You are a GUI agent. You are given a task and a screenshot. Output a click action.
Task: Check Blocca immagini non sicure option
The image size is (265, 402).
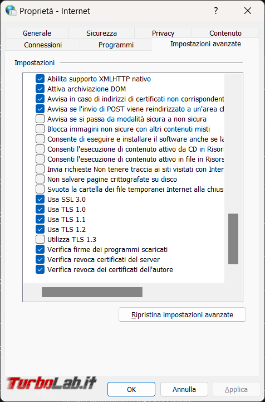(x=40, y=129)
